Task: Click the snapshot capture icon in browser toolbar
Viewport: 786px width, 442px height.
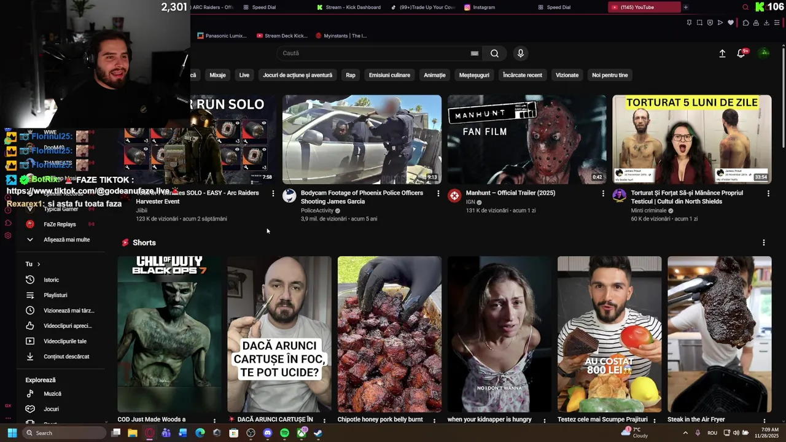Action: [x=699, y=23]
